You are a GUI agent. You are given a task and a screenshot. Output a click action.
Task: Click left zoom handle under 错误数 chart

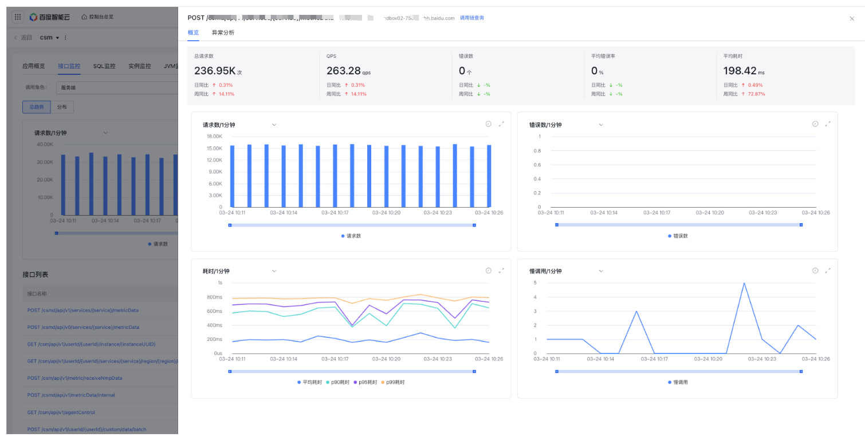coord(556,225)
